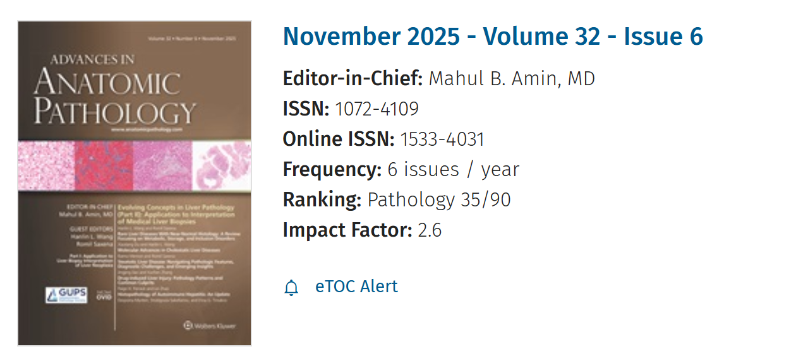
Task: Click the Ranking value Pathology 35/90
Action: click(439, 200)
